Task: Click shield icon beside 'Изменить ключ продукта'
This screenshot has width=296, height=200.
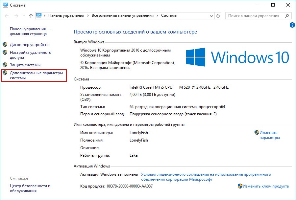Action: pos(240,186)
